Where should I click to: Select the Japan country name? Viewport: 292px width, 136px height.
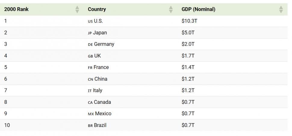coord(100,33)
